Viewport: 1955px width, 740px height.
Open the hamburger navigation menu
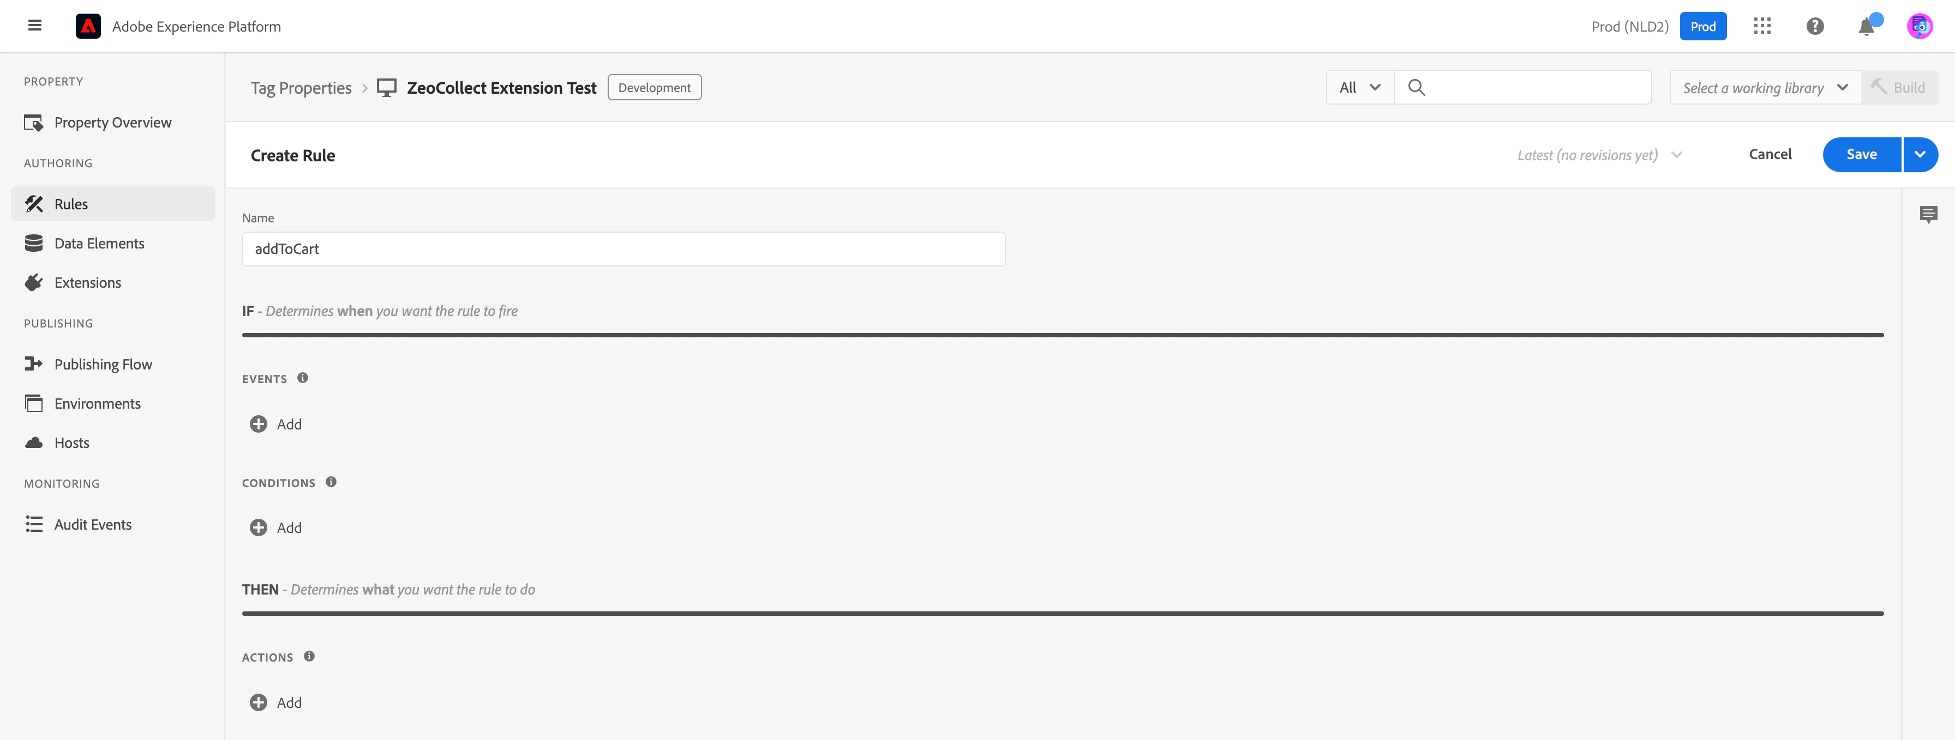[x=35, y=26]
